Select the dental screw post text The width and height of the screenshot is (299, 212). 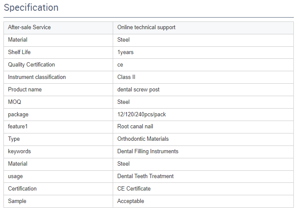tap(138, 90)
